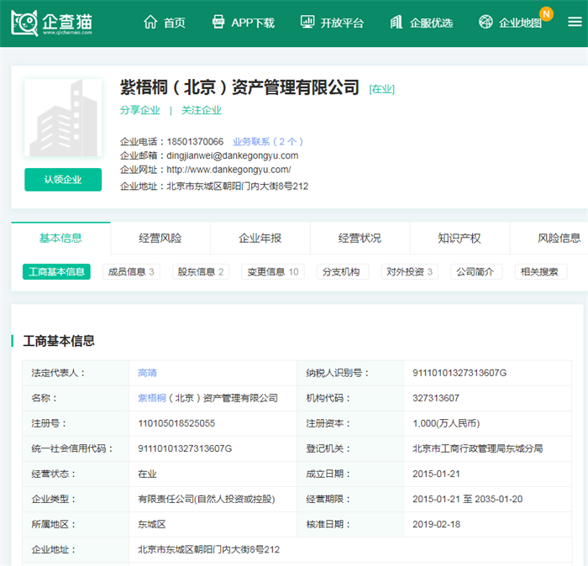Click 工商基本信息 section heading

(59, 341)
